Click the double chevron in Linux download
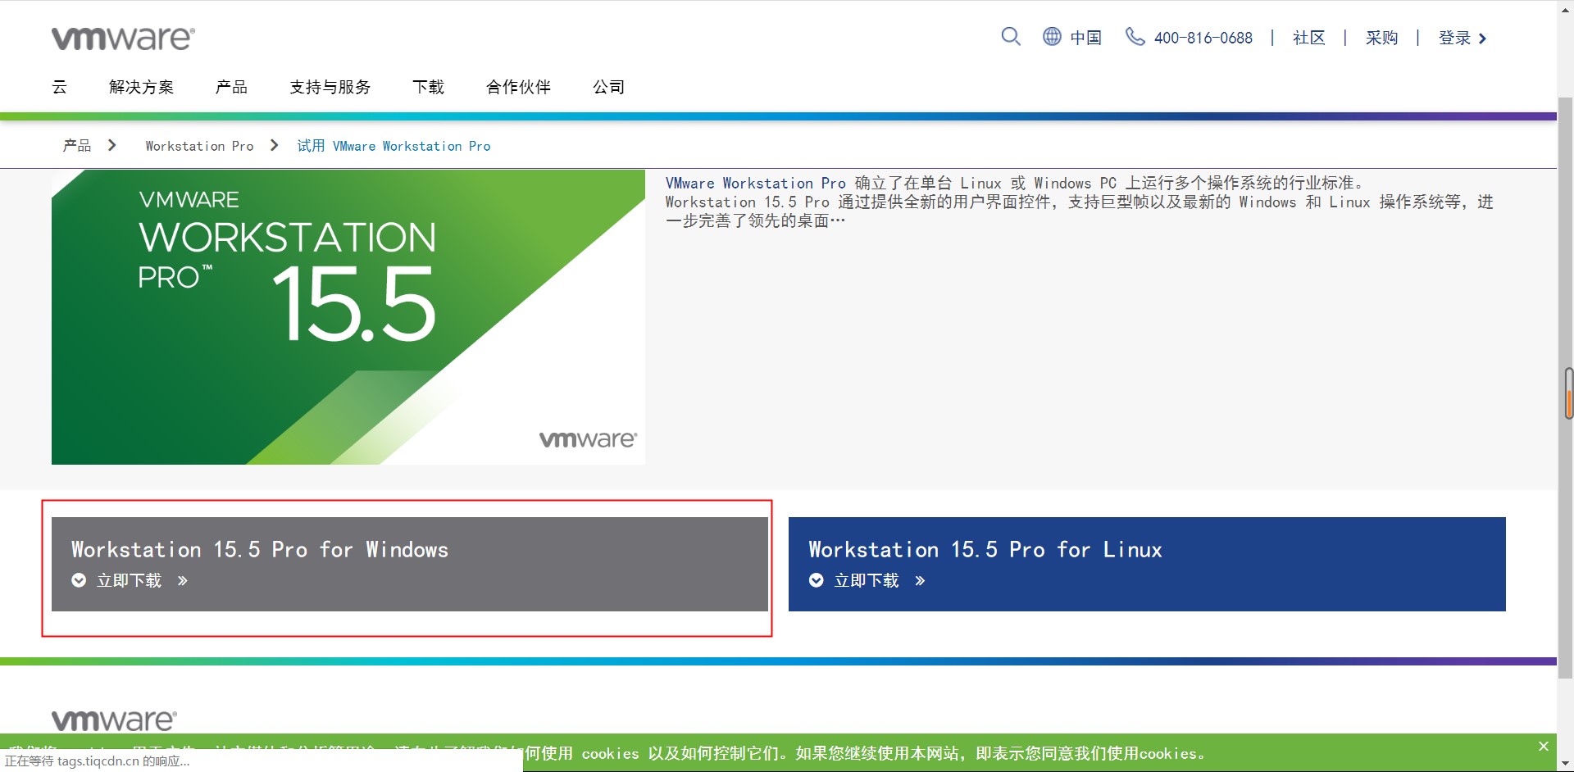This screenshot has height=772, width=1574. [920, 580]
